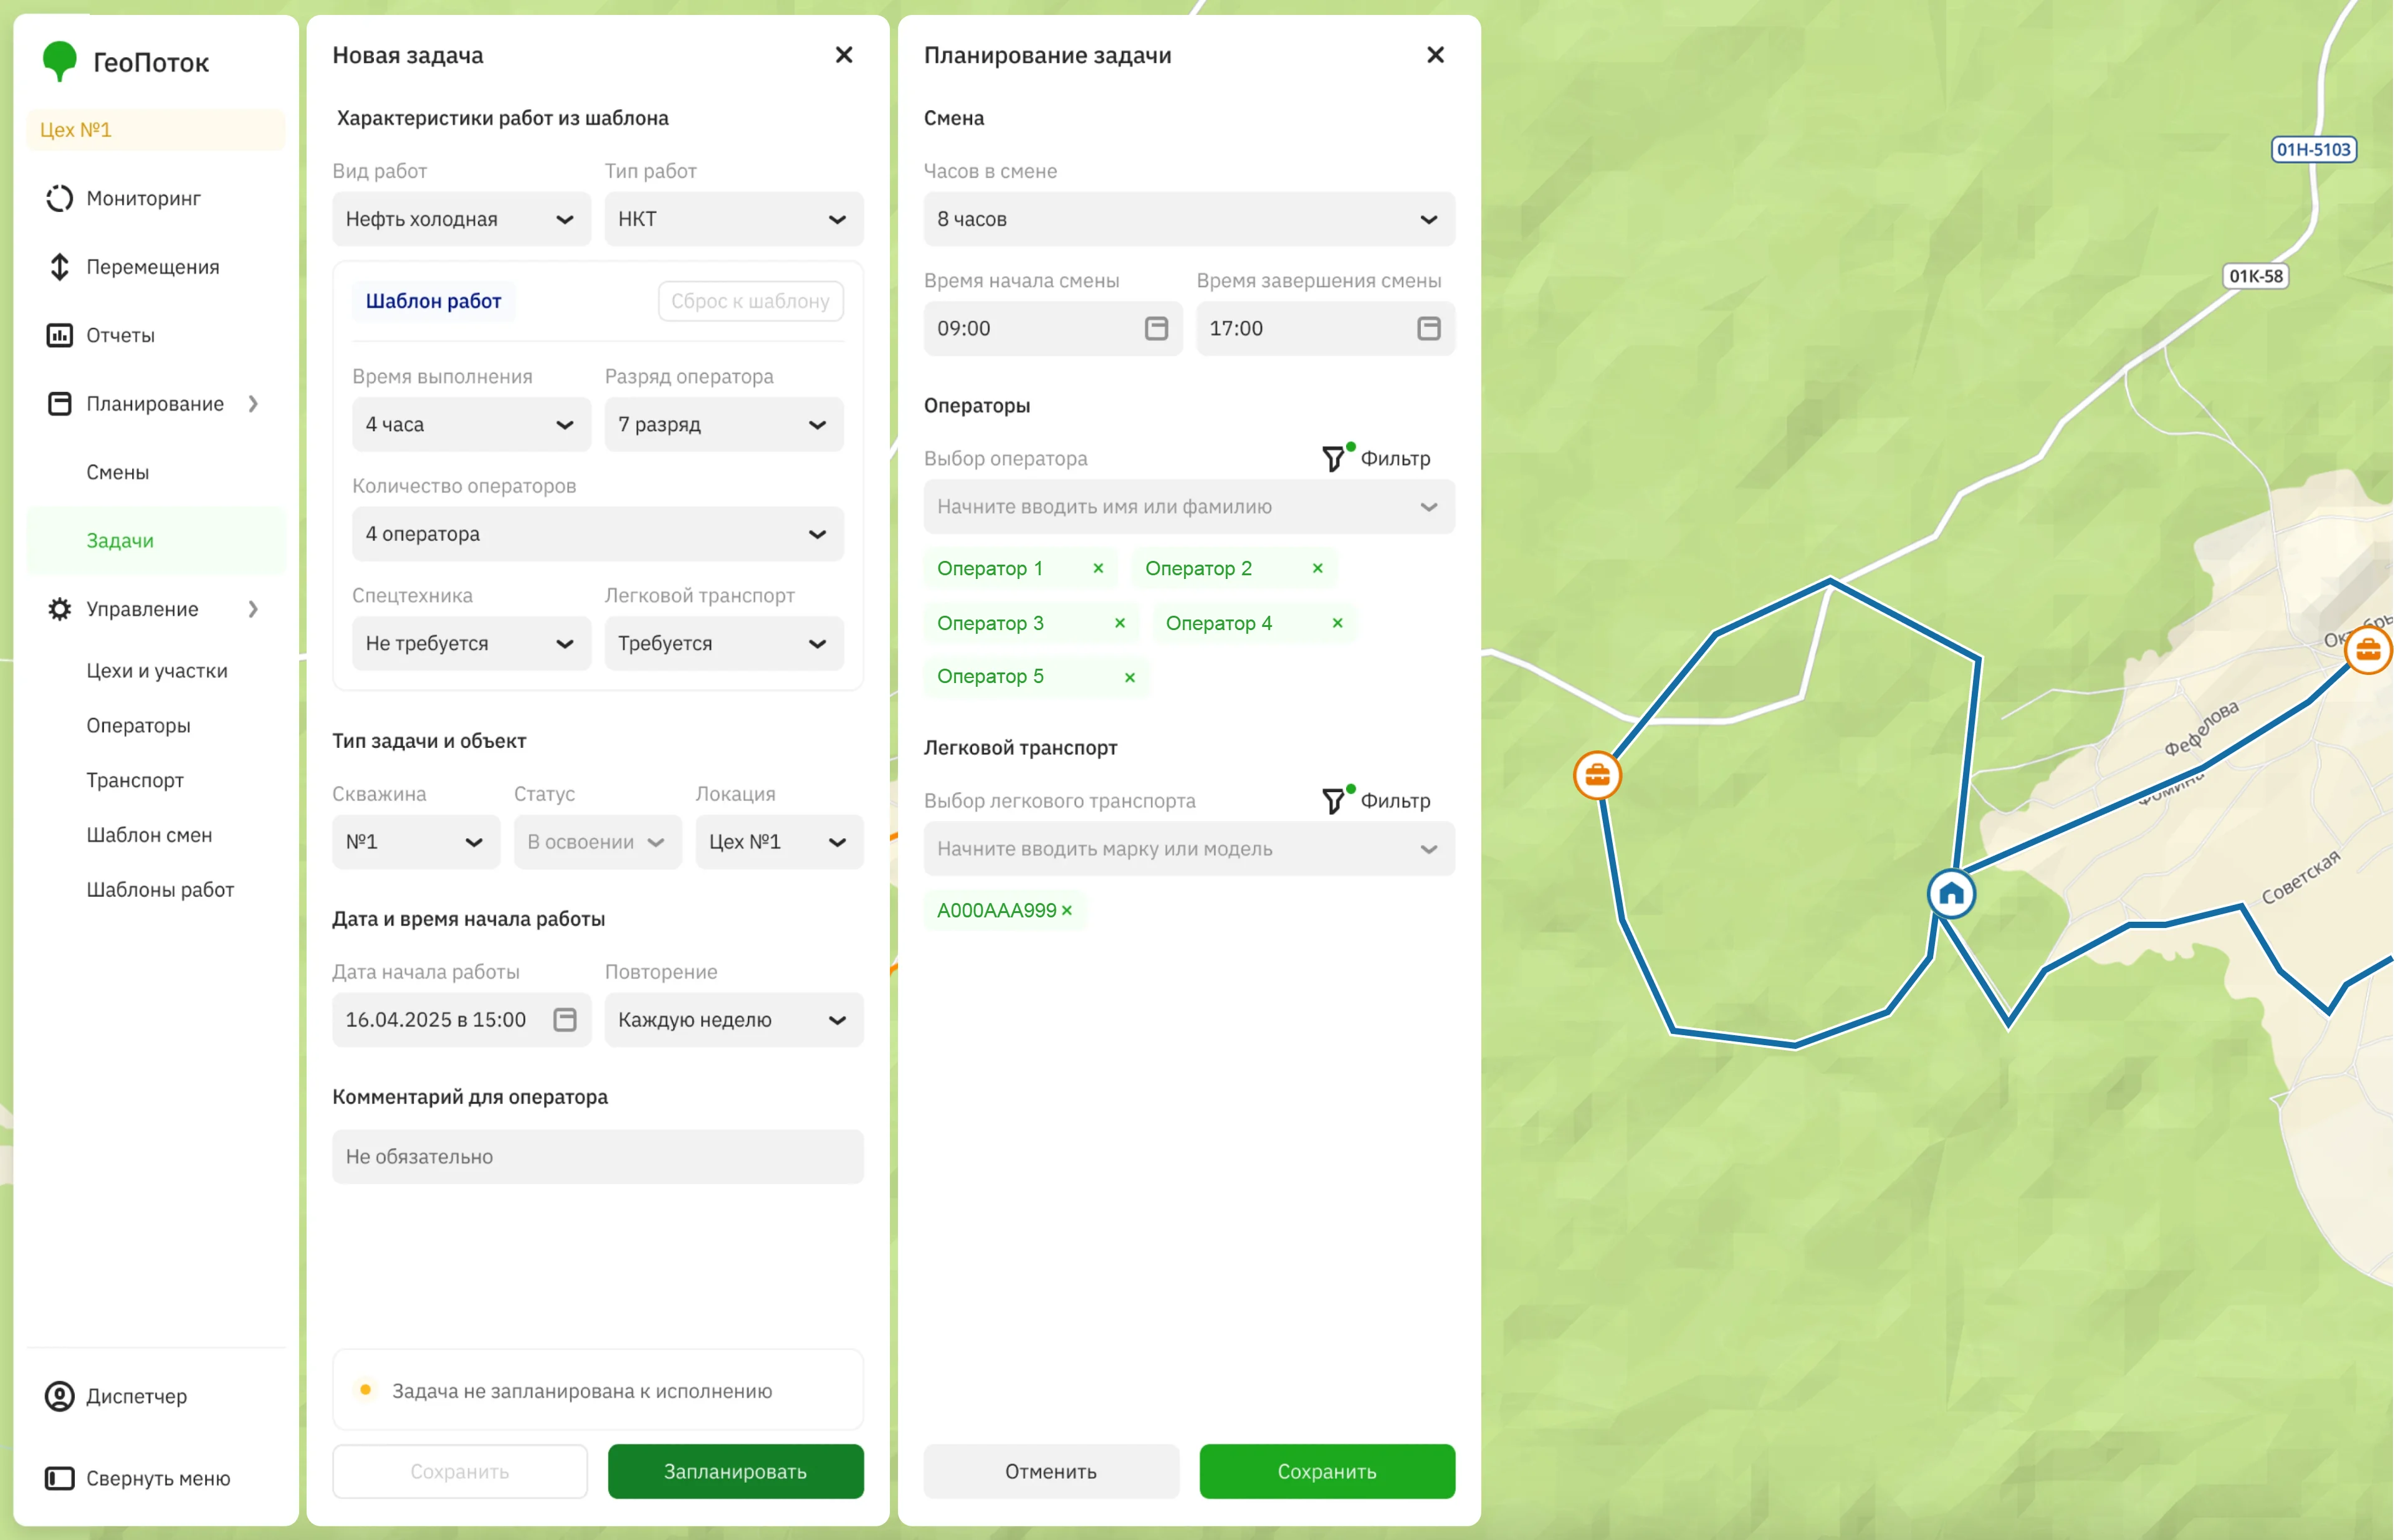Screen dimensions: 2398x1540
Task: Open shift start time picker icon
Action: 1156,329
